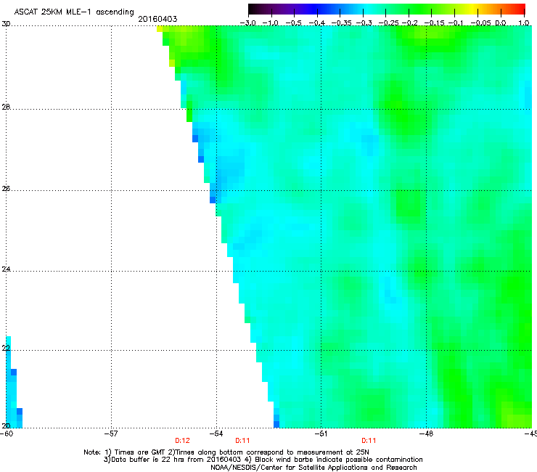Select the -0.2 color scale label

pos(410,23)
